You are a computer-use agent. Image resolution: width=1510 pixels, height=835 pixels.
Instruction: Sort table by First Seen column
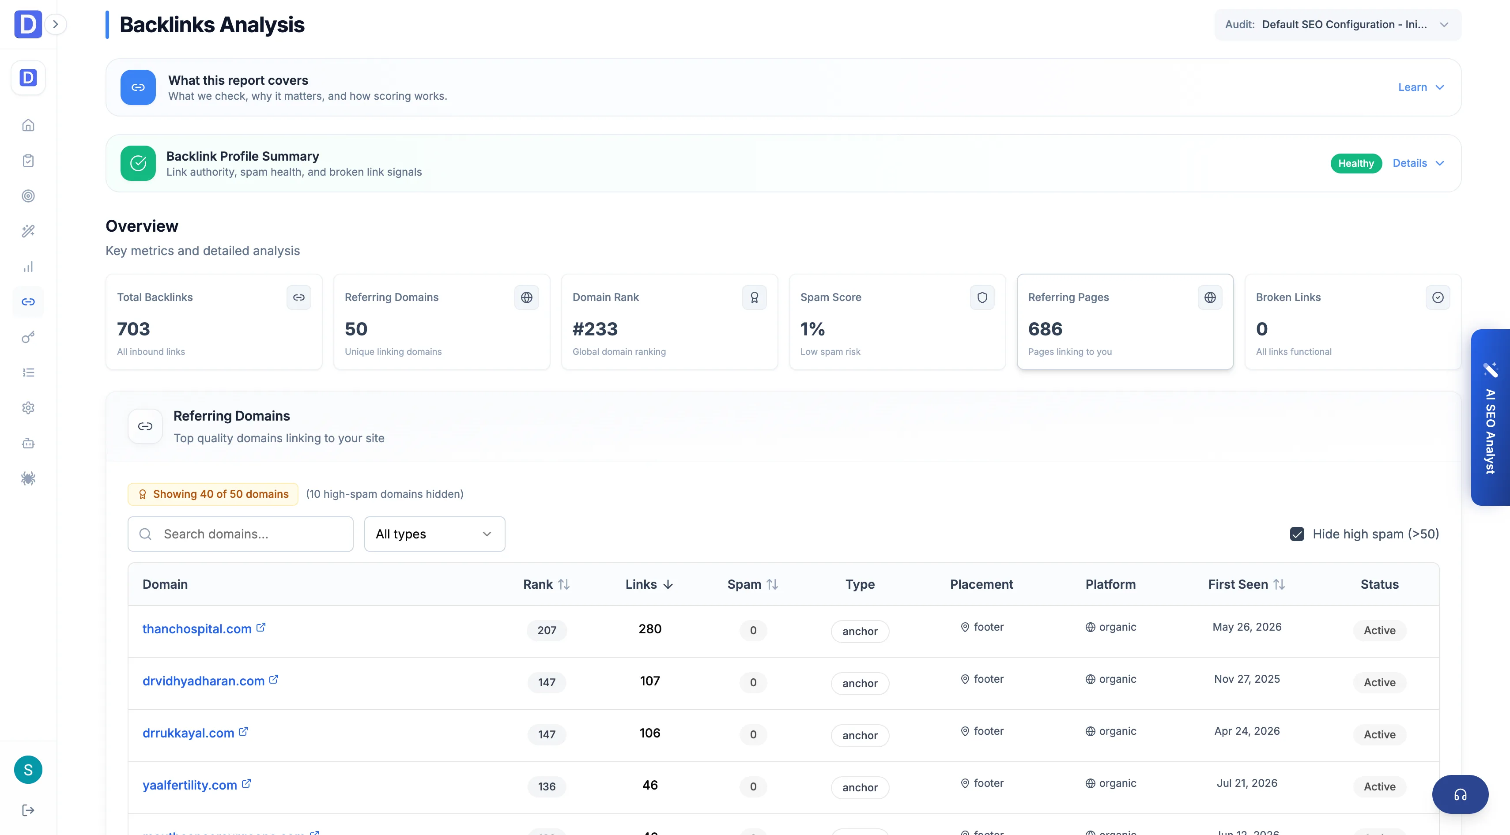(x=1247, y=584)
